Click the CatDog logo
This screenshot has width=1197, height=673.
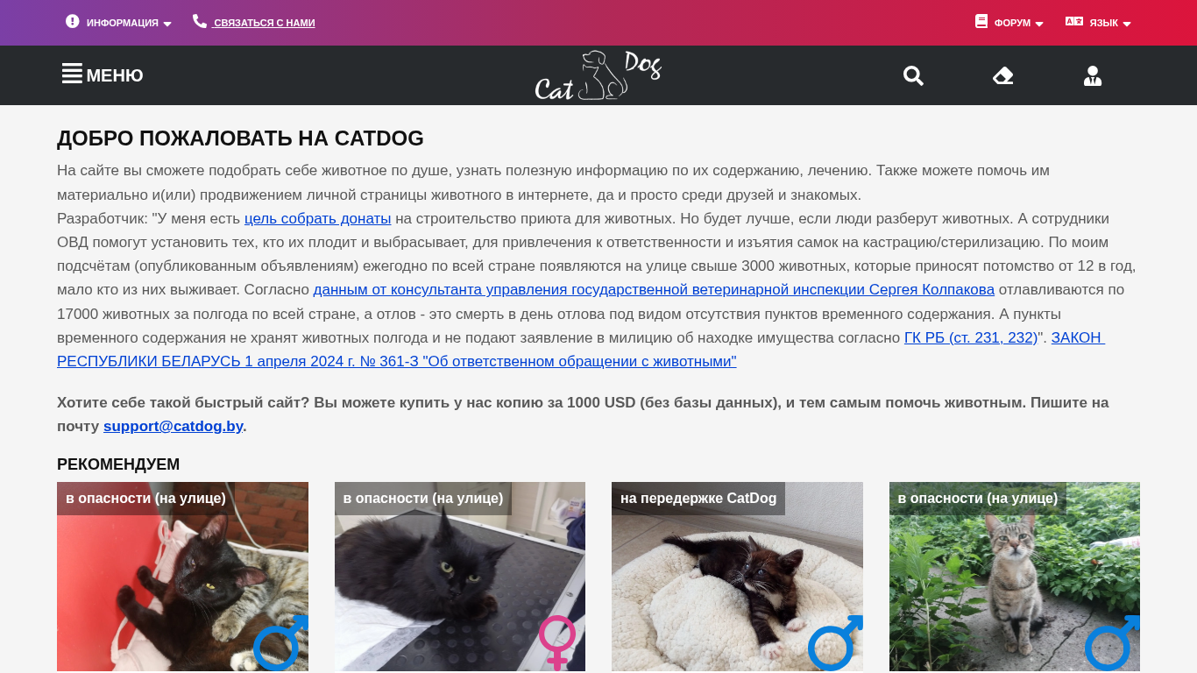tap(598, 75)
